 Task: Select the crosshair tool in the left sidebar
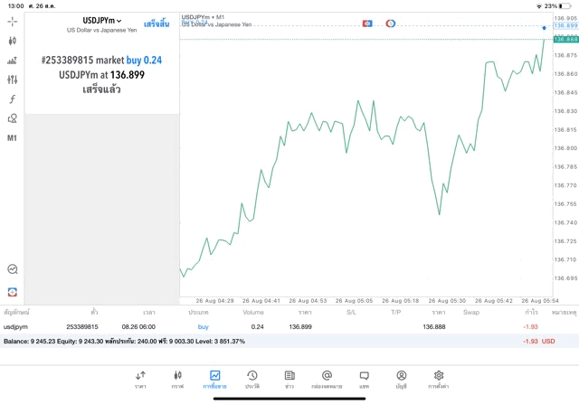[x=12, y=22]
